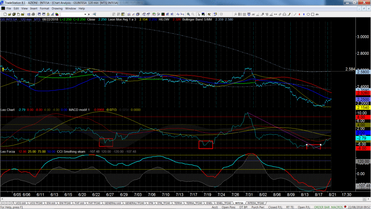Open the Edit menu
The image size is (371, 209).
[16, 9]
